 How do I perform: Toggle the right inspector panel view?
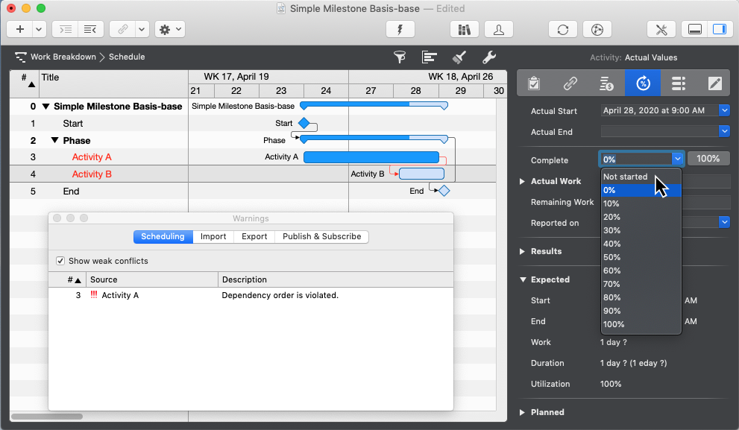(719, 29)
